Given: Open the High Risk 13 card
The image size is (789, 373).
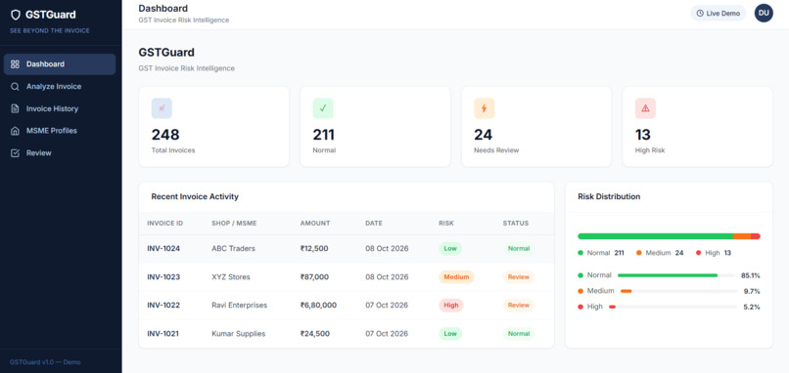Looking at the screenshot, I should [x=697, y=127].
